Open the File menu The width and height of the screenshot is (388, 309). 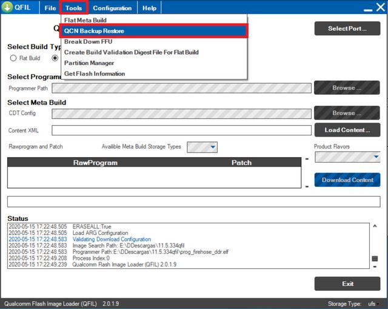pyautogui.click(x=50, y=8)
